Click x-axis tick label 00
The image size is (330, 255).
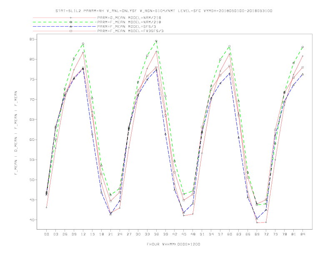(x=47, y=234)
